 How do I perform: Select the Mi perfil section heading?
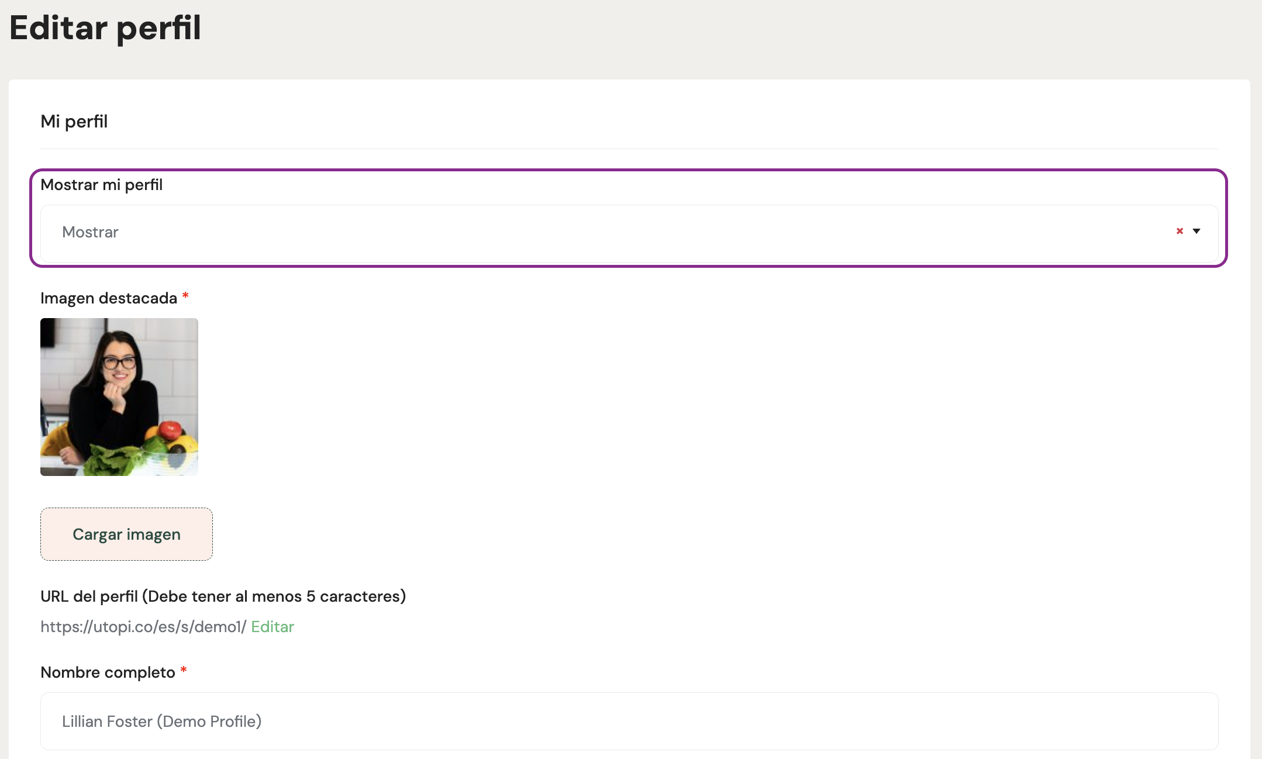pos(74,122)
